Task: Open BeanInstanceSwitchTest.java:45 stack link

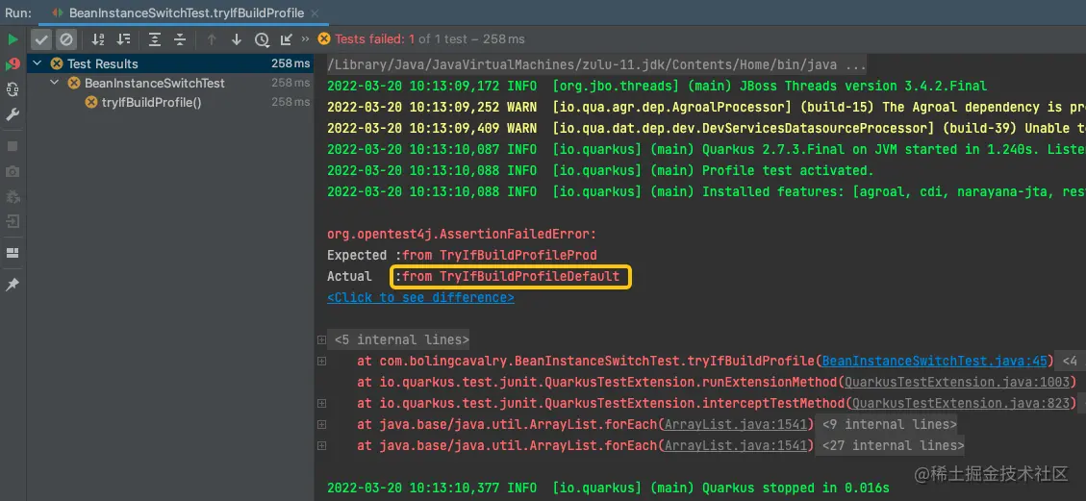Action: point(934,361)
